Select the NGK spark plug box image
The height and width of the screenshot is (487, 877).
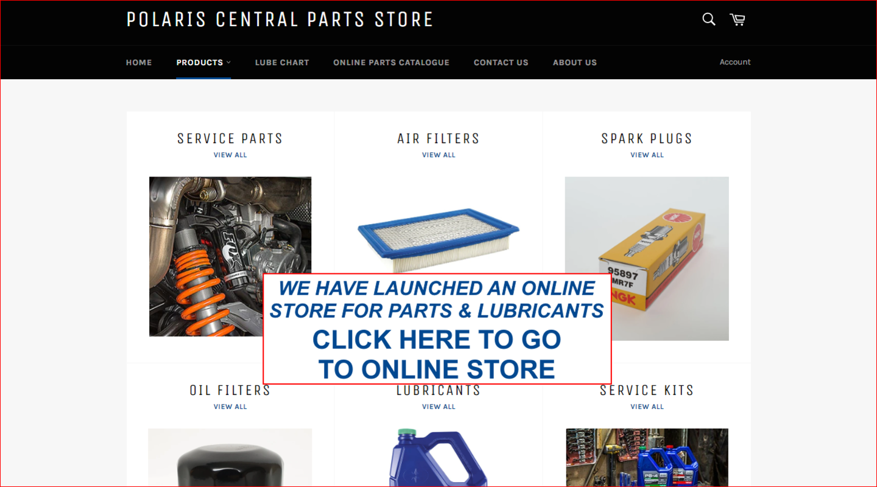[647, 258]
